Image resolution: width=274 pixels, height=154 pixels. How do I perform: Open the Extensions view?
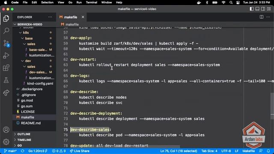[x=6, y=68]
